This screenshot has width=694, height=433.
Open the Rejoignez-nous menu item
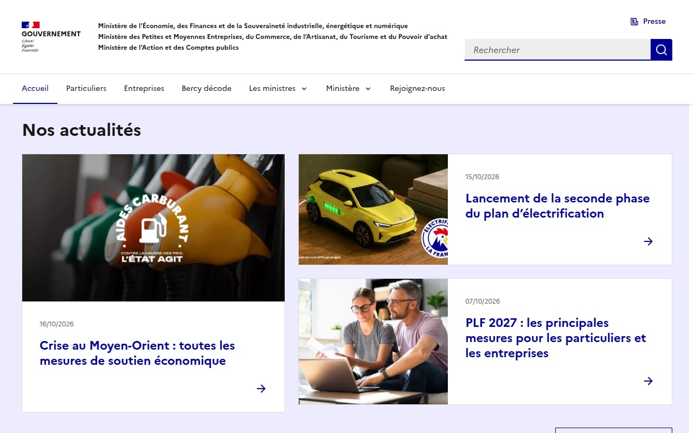point(417,88)
